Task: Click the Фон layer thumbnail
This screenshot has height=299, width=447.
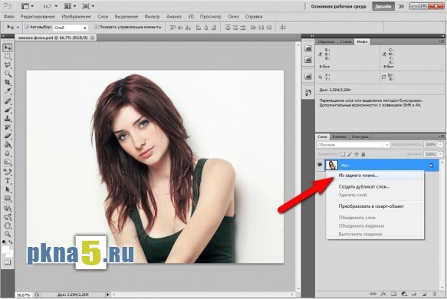Action: click(x=331, y=165)
